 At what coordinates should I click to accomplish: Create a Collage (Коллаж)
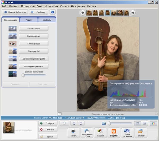(100, 133)
